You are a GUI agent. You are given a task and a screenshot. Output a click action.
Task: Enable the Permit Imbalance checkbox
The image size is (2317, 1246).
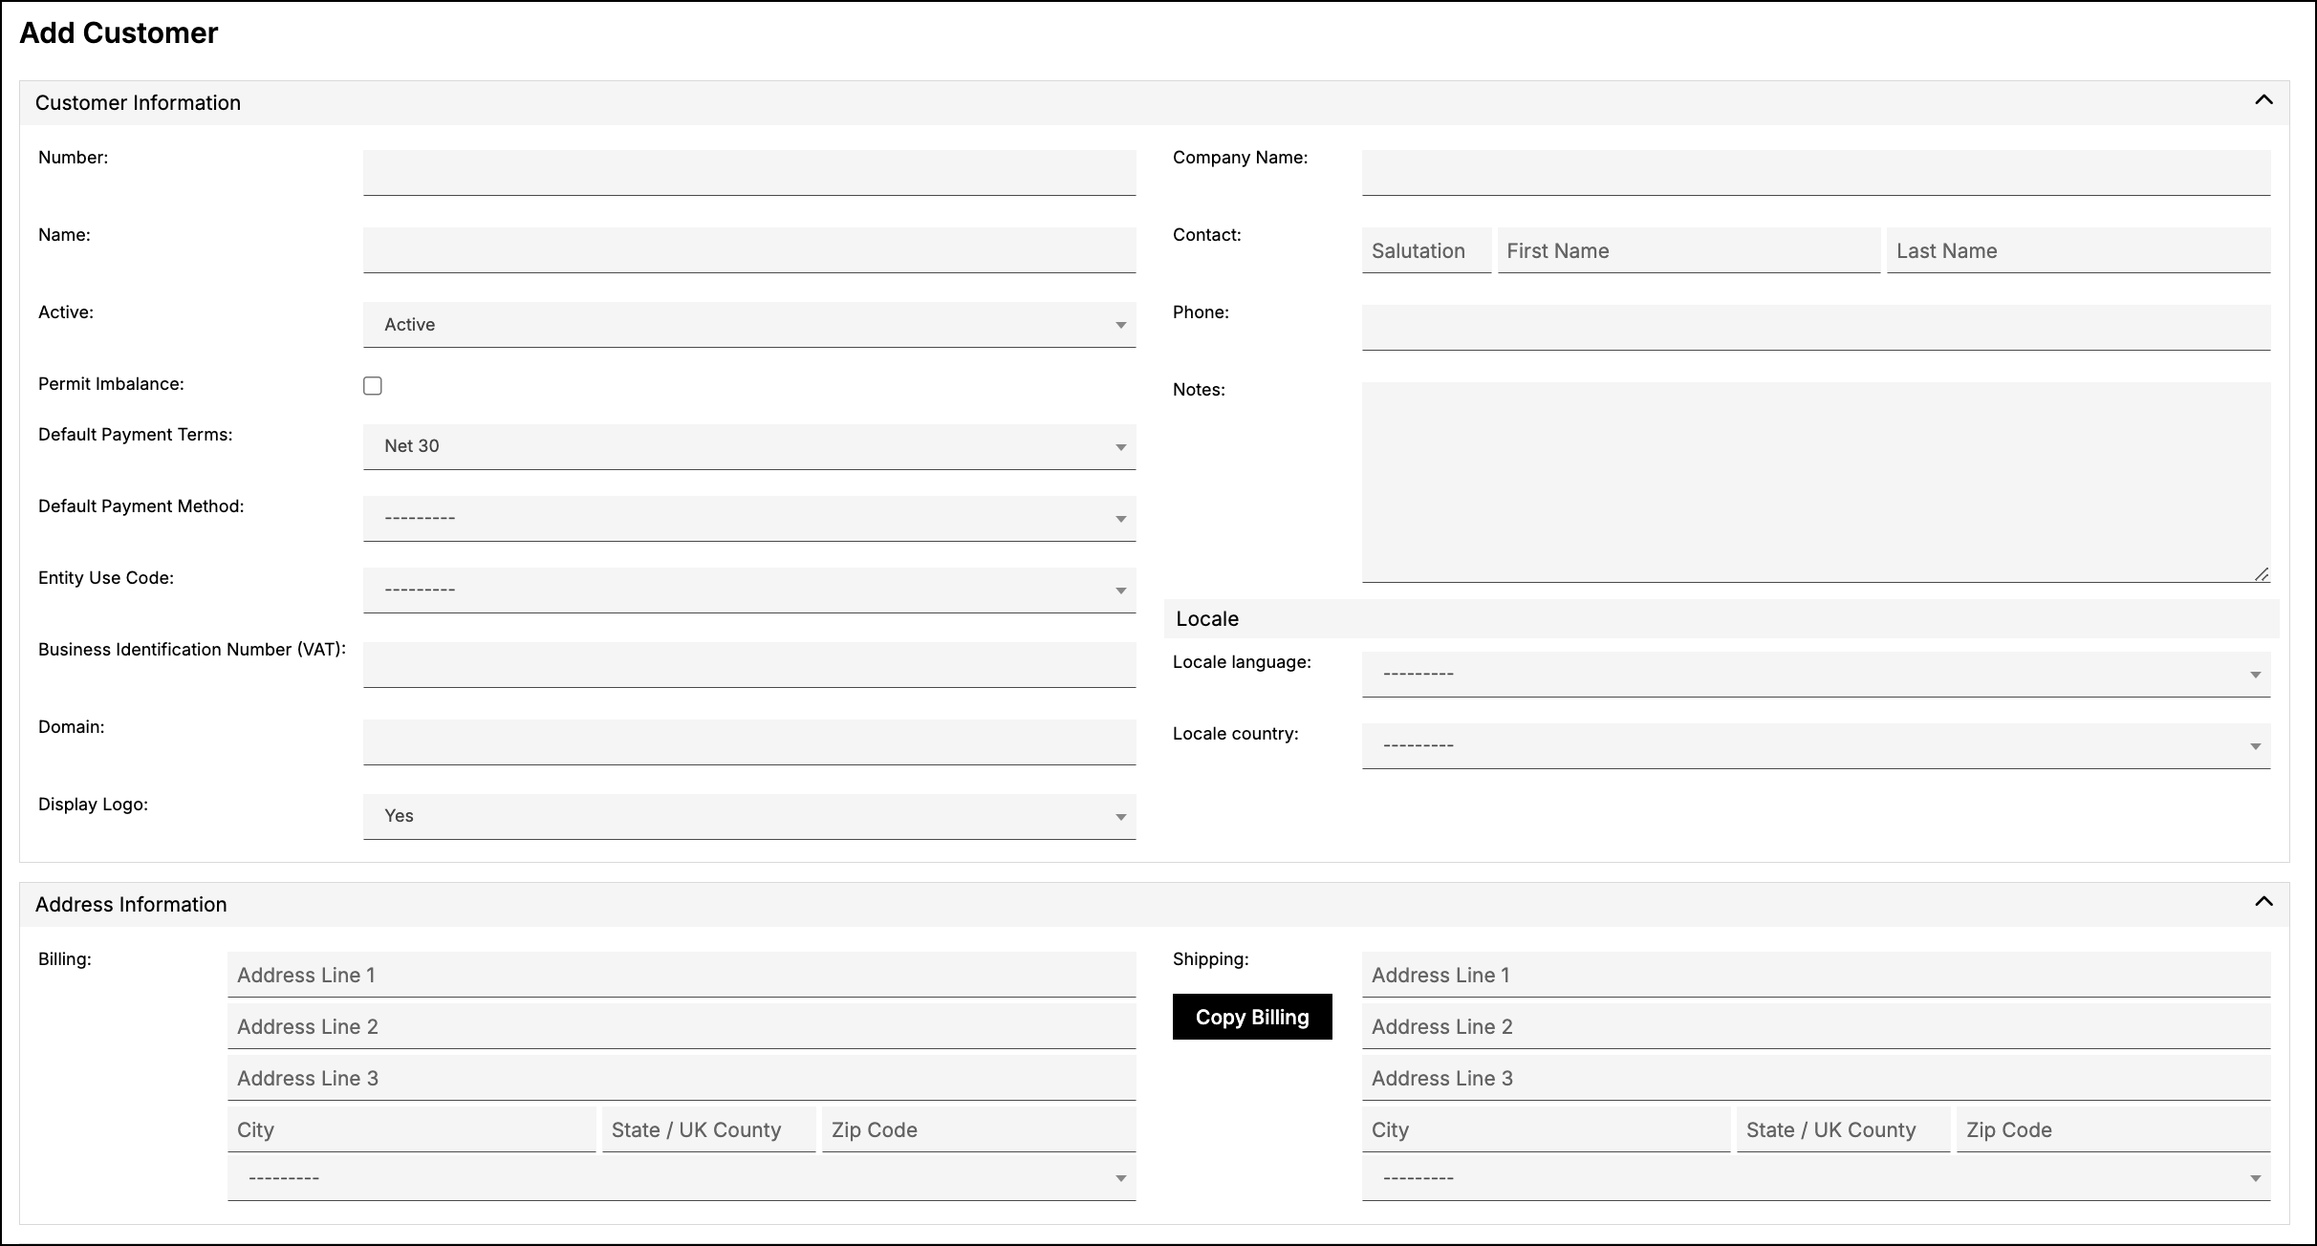pyautogui.click(x=373, y=385)
